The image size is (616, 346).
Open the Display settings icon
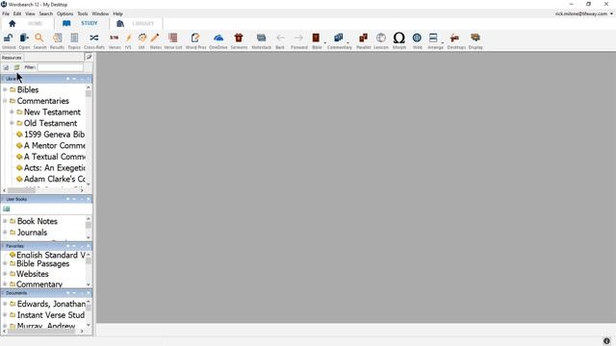coord(475,38)
